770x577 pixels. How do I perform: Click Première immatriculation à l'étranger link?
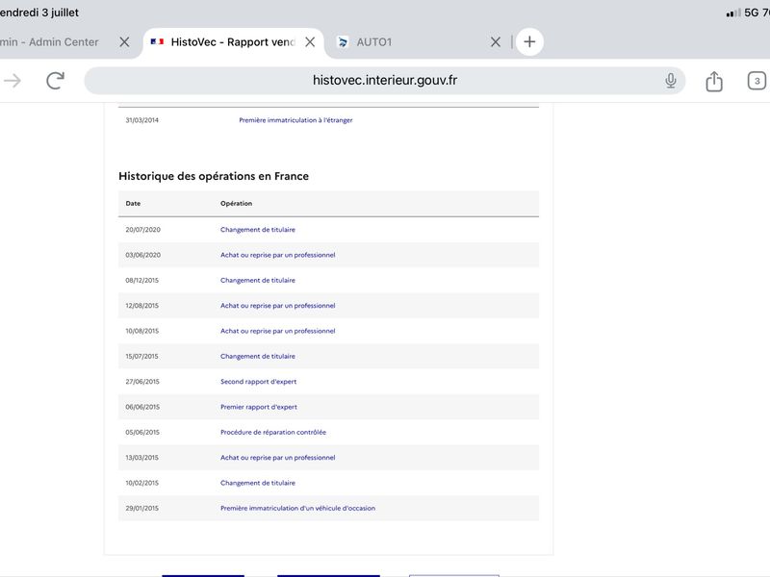click(295, 120)
